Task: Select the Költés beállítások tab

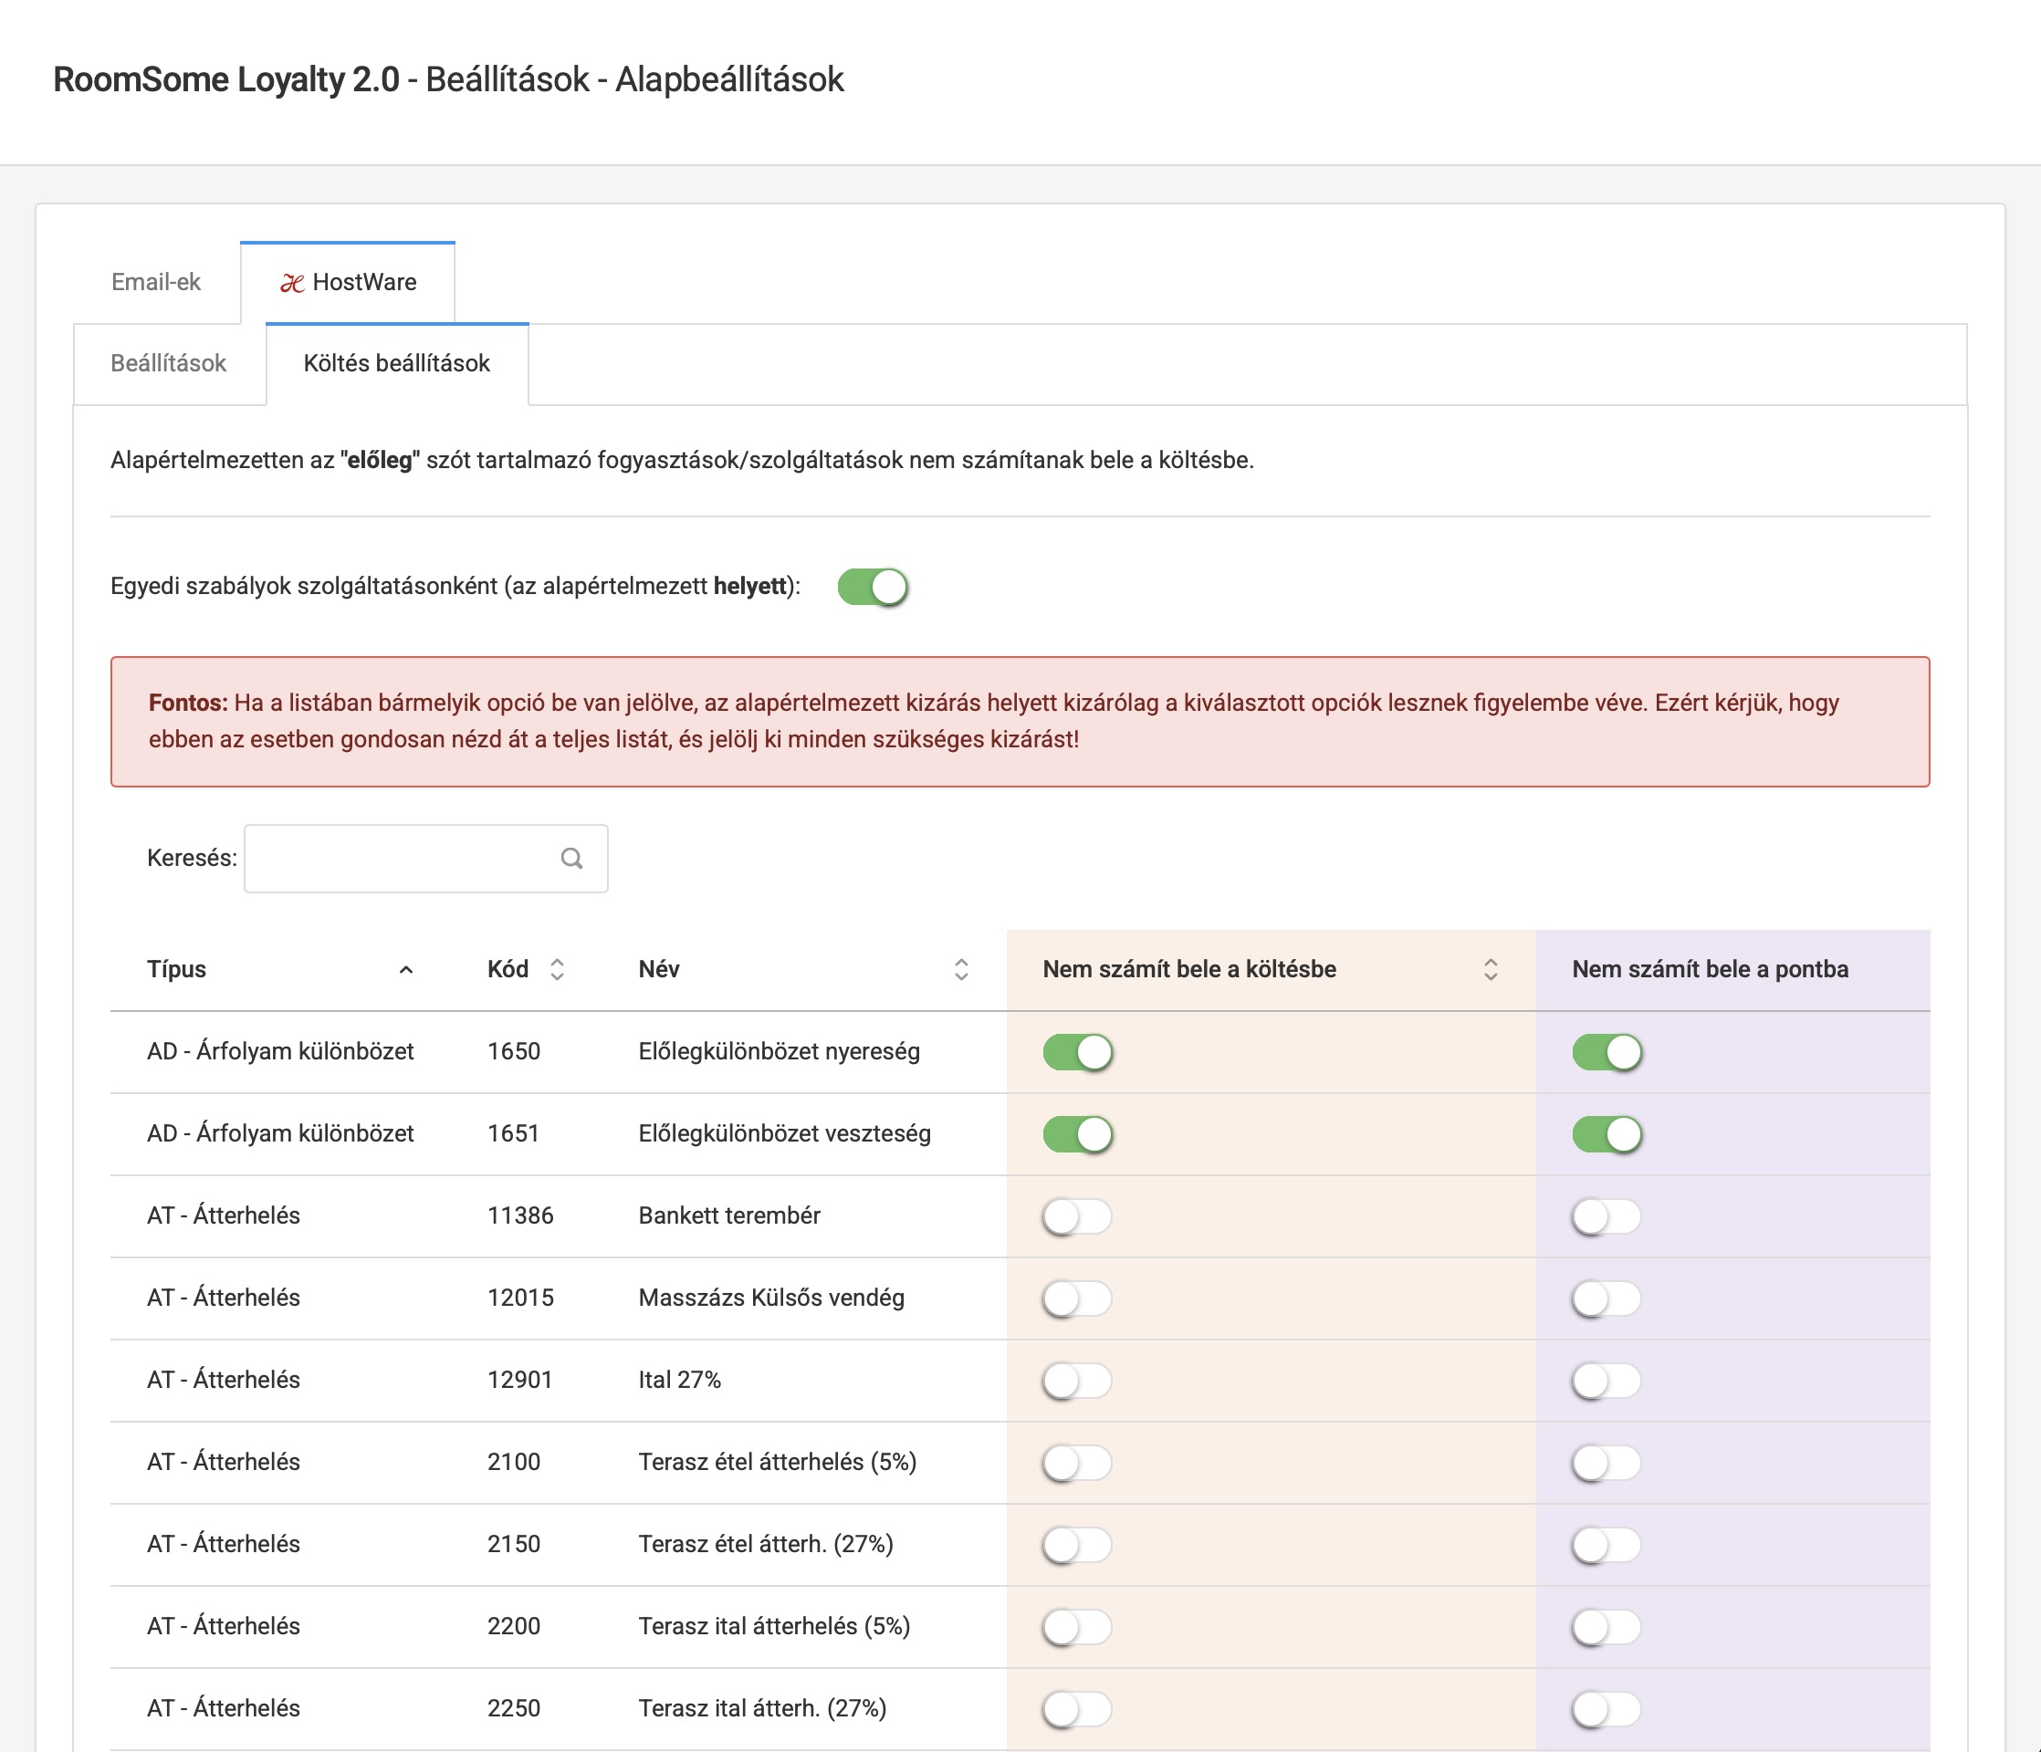Action: (396, 363)
